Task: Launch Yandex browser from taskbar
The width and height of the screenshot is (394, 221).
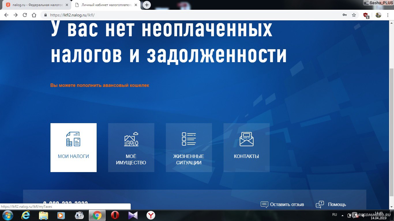Action: 151,215
